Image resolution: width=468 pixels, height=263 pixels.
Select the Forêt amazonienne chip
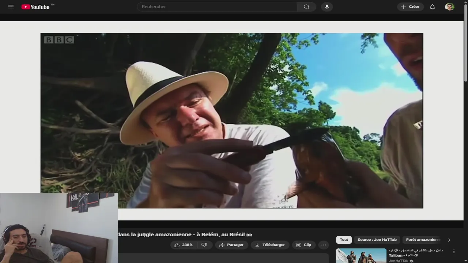point(422,240)
